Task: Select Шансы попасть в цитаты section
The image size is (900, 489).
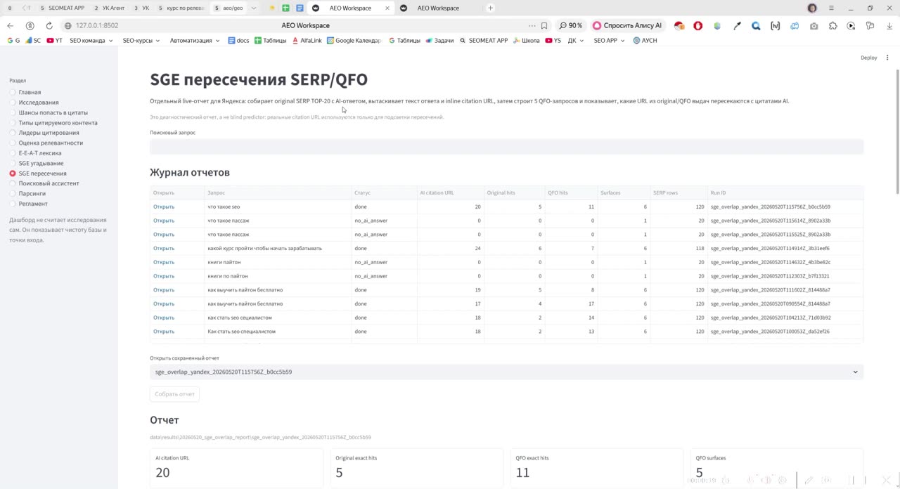Action: (x=49, y=112)
